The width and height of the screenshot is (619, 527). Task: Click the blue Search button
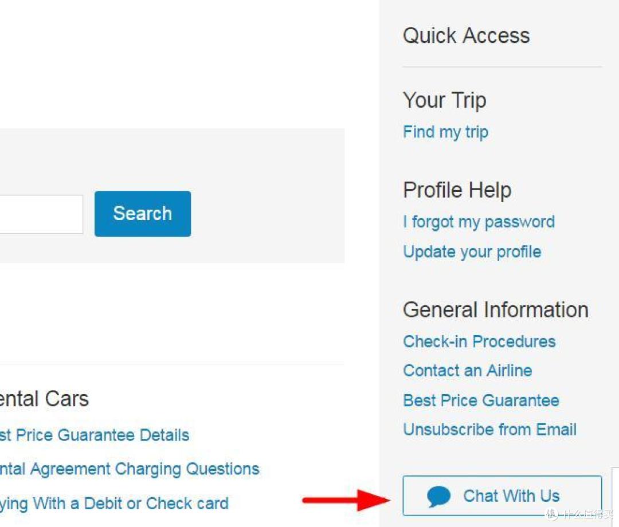click(x=143, y=214)
